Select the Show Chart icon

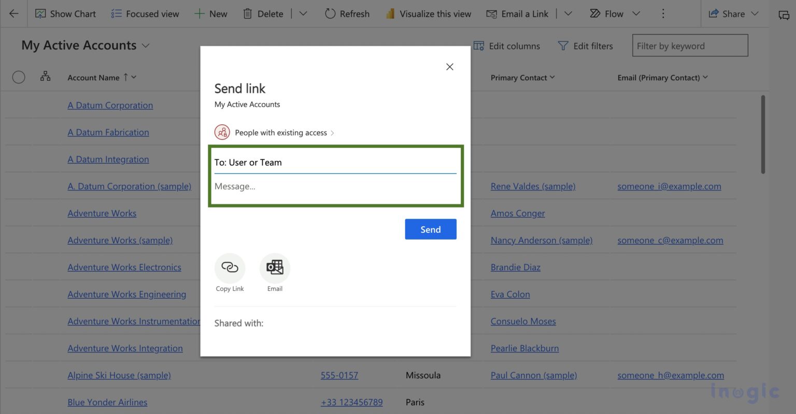[42, 13]
